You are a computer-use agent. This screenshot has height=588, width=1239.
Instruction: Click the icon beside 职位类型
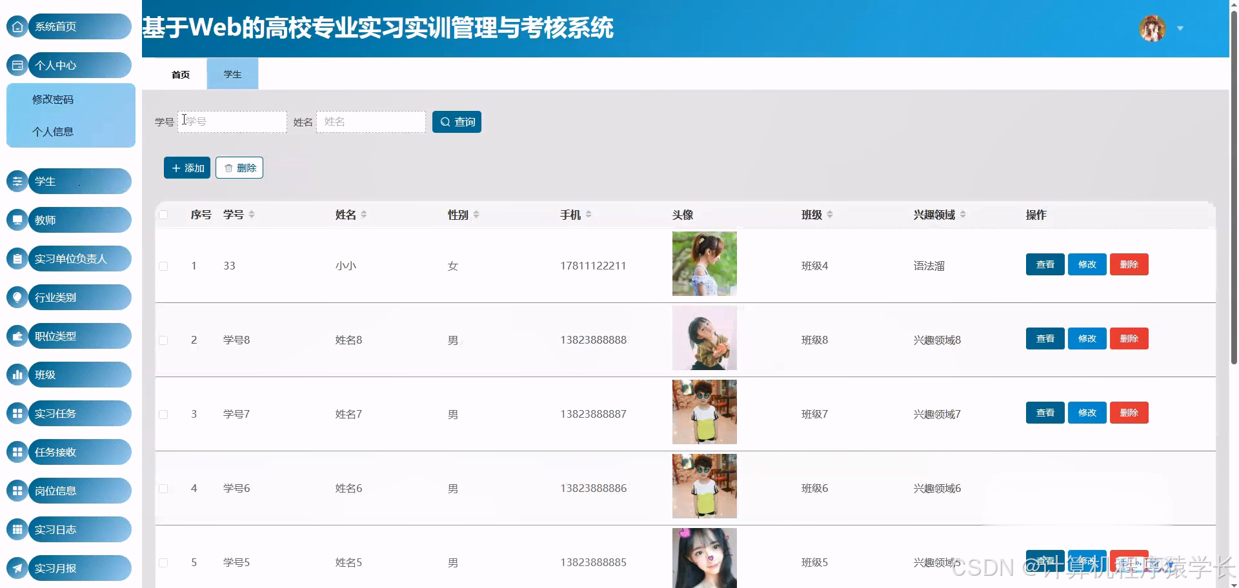17,336
